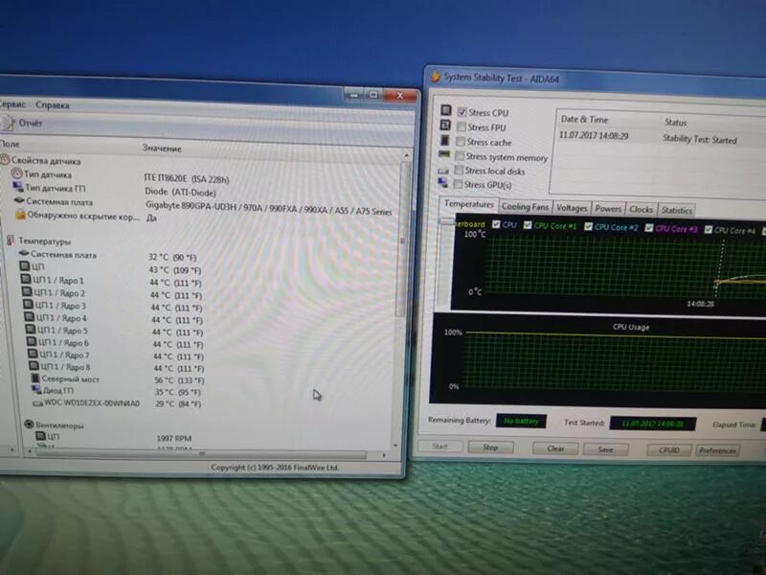Select the Gigabyte 890GPA-UD3H motherboard value

(269, 208)
